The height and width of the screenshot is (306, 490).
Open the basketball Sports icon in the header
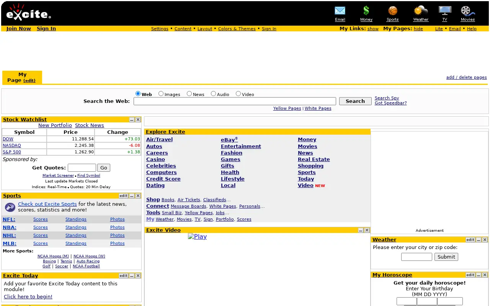393,11
